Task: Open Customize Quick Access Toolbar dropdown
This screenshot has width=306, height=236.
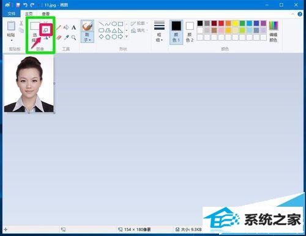Action: tap(39, 5)
